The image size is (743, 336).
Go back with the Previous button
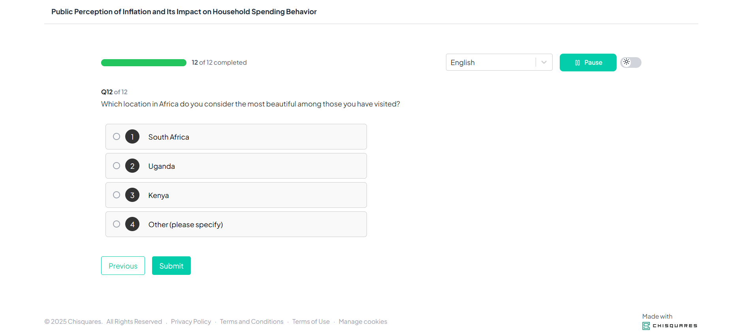(123, 266)
